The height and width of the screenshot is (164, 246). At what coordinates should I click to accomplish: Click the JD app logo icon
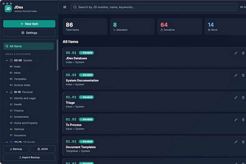8,9
